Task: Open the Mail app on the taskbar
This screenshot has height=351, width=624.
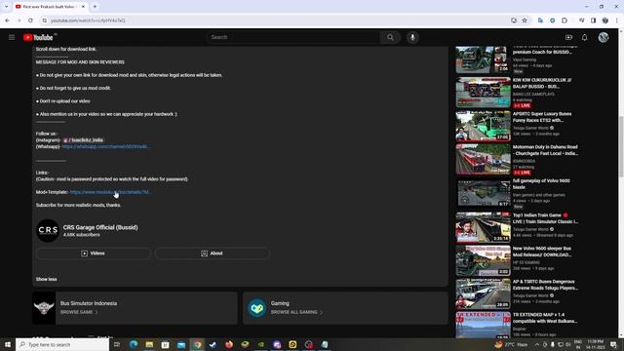Action: pos(181,344)
